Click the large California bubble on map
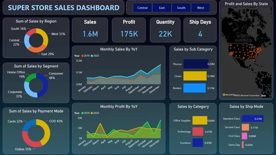Screen dimensions: 276x155 [x=231, y=54]
